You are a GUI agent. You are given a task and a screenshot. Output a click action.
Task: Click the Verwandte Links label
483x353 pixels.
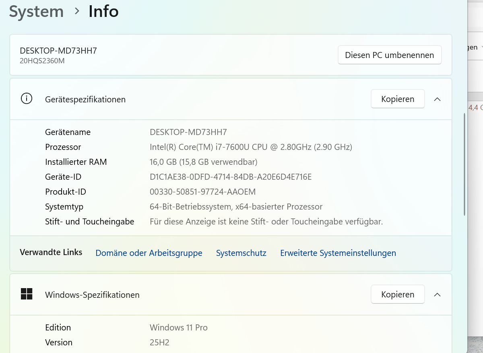coord(51,252)
